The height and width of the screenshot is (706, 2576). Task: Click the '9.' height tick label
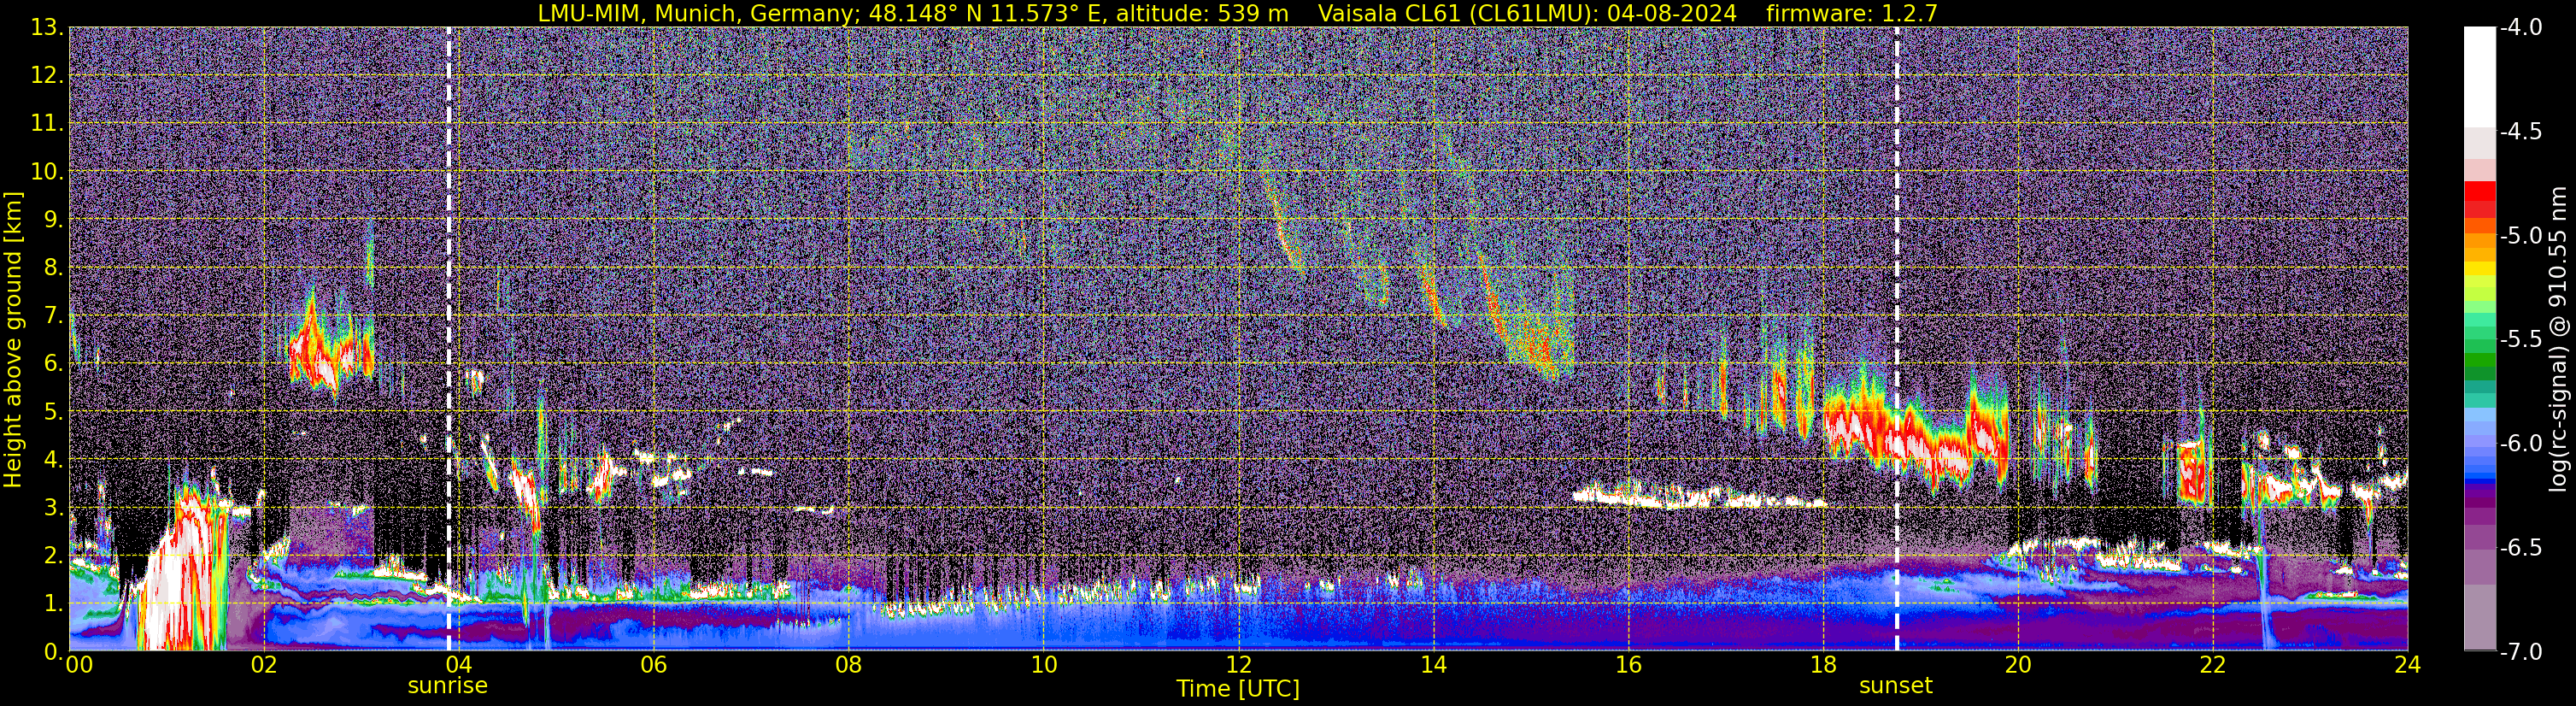coord(53,220)
